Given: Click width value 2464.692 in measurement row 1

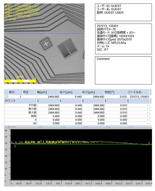Looking at the screenshot, I should tap(53, 97).
